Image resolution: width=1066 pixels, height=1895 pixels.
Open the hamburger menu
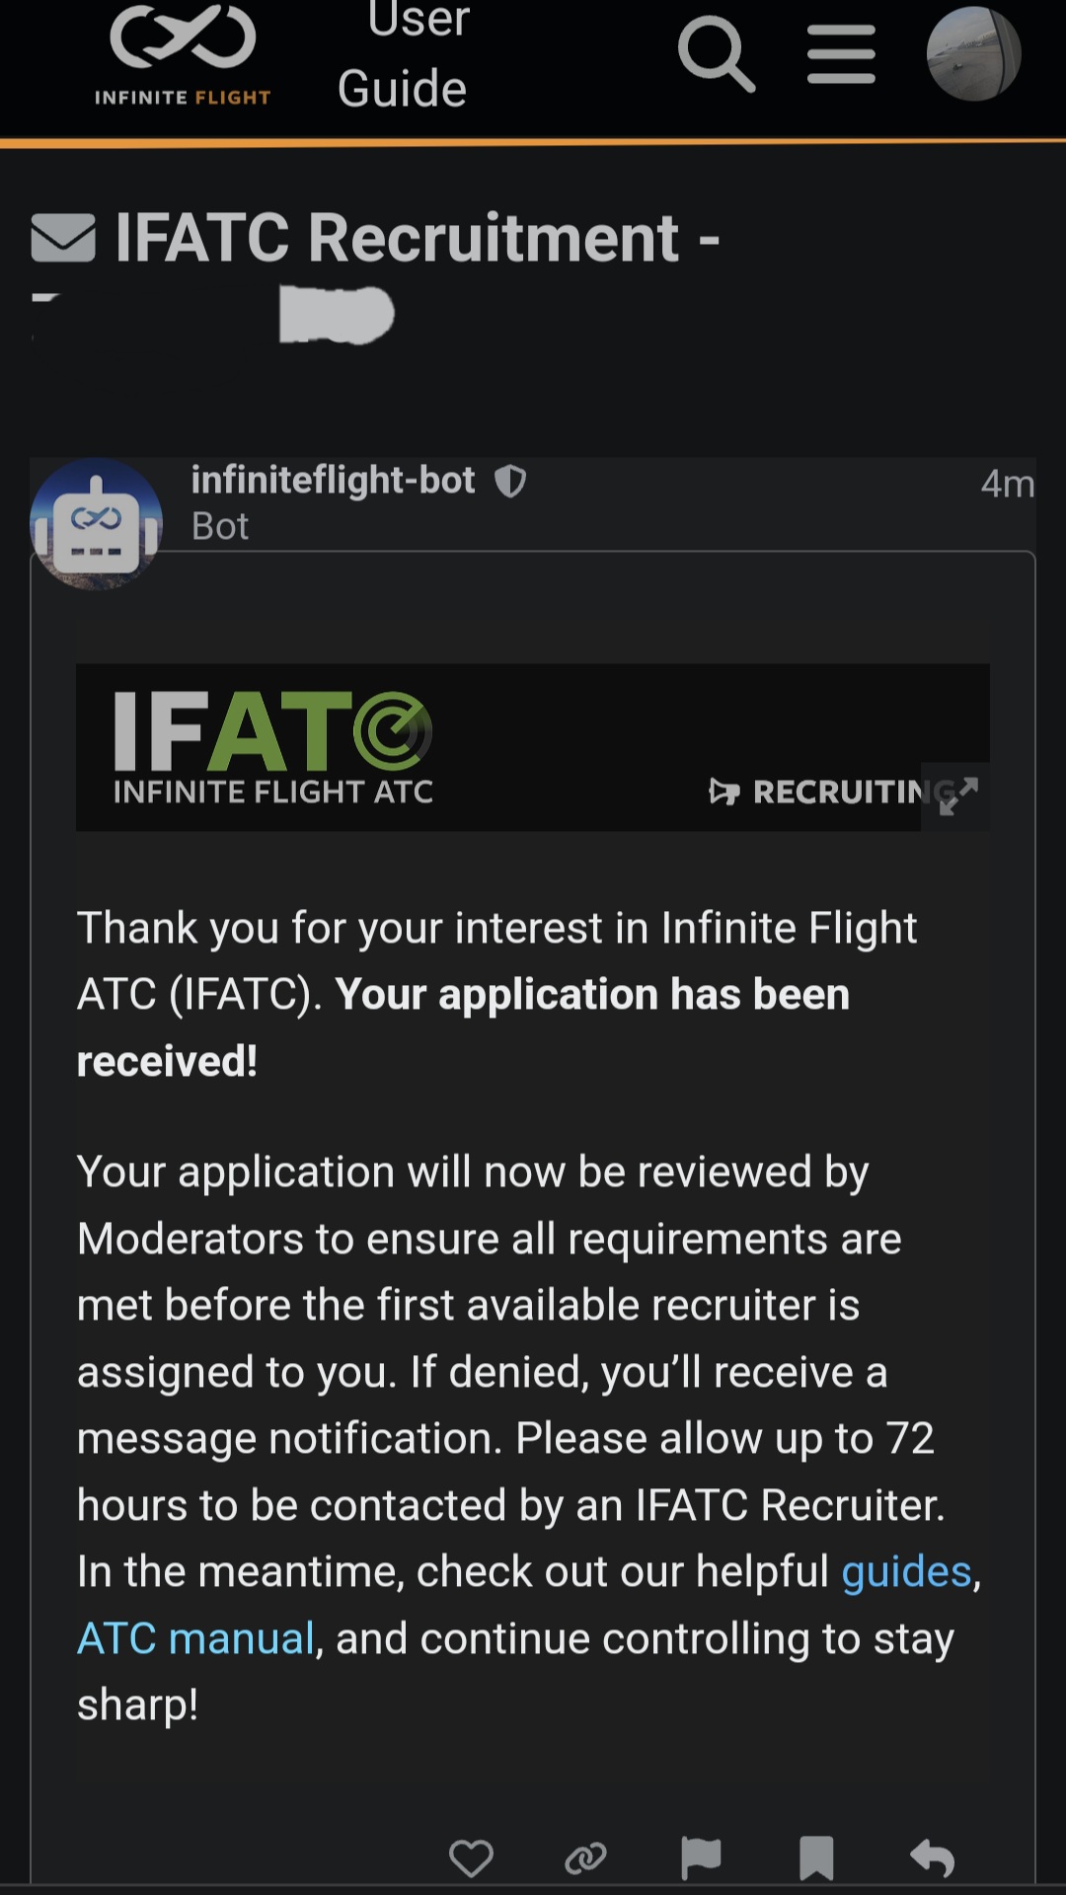click(841, 55)
